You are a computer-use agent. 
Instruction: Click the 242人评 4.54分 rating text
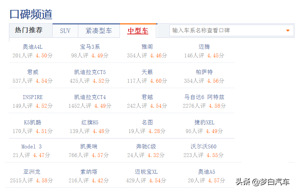tap(147, 106)
